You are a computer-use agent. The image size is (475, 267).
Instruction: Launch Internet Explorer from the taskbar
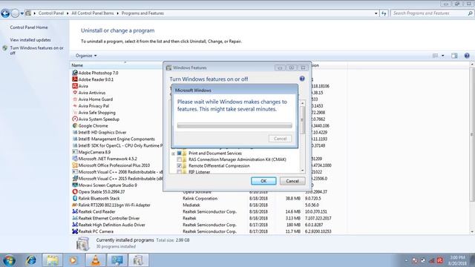[x=31, y=260]
